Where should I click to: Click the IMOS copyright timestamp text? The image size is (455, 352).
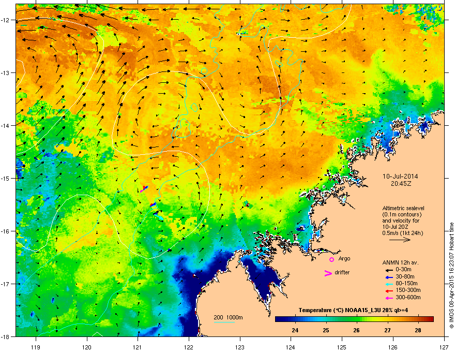tap(451, 275)
